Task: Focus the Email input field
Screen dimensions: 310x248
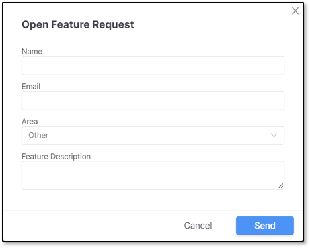Action: (x=153, y=101)
